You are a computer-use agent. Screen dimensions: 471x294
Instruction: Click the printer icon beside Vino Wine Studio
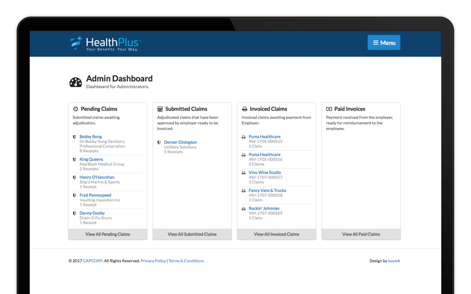click(x=244, y=172)
